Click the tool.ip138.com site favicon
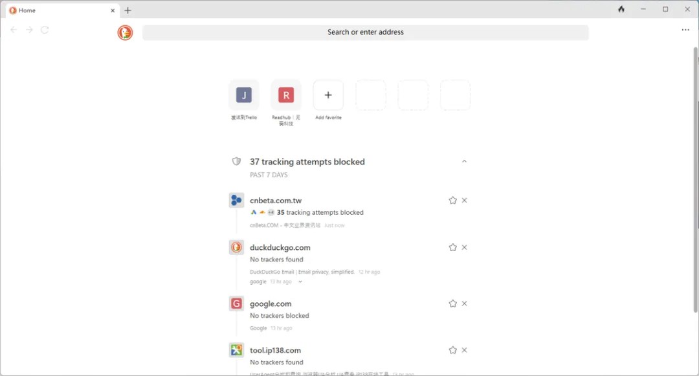This screenshot has height=376, width=699. point(236,350)
